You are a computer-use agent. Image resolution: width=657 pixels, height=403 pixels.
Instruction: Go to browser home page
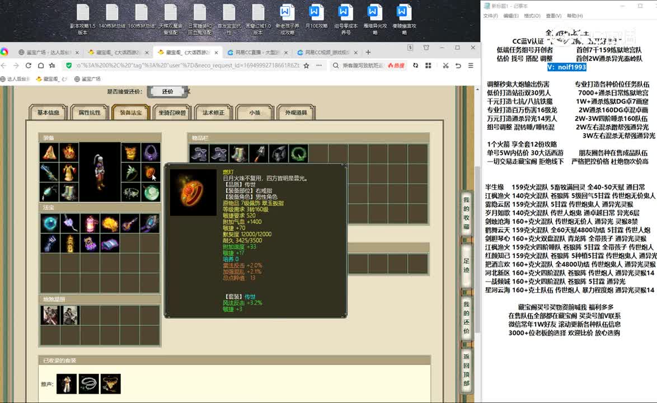click(41, 65)
